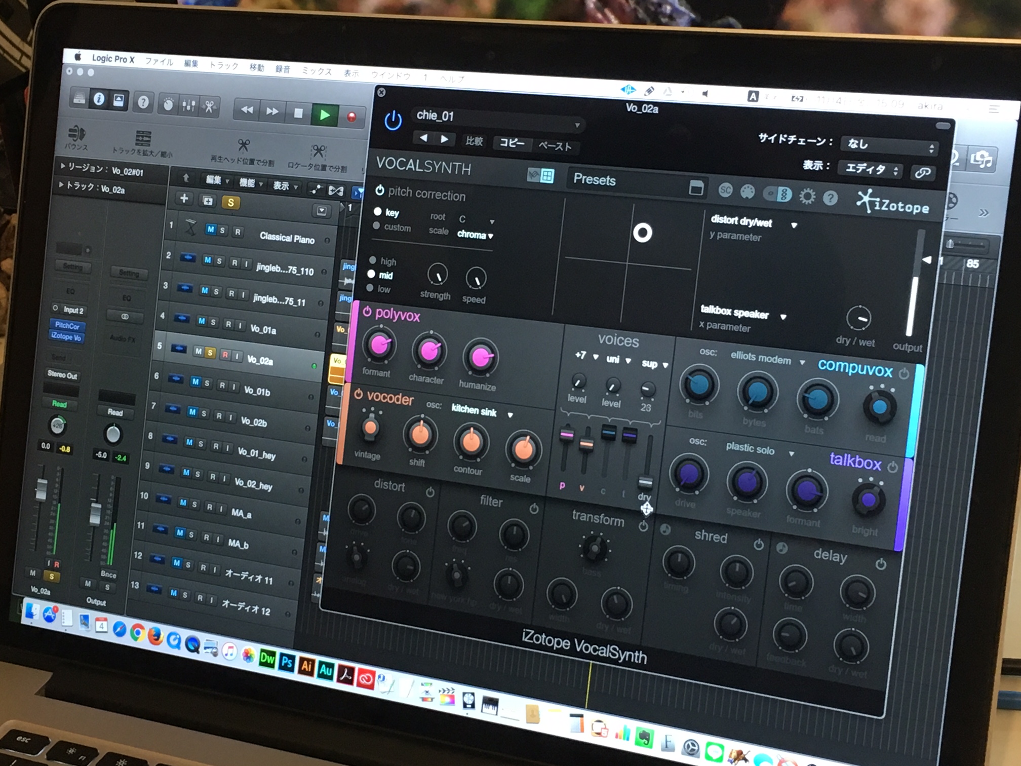Viewport: 1021px width, 766px height.
Task: Click the duplicate track icon
Action: click(x=208, y=201)
